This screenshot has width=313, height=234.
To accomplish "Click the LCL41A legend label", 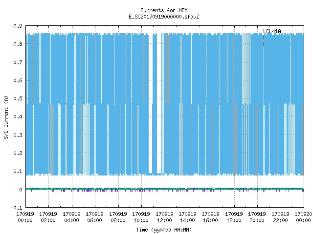I will (272, 31).
